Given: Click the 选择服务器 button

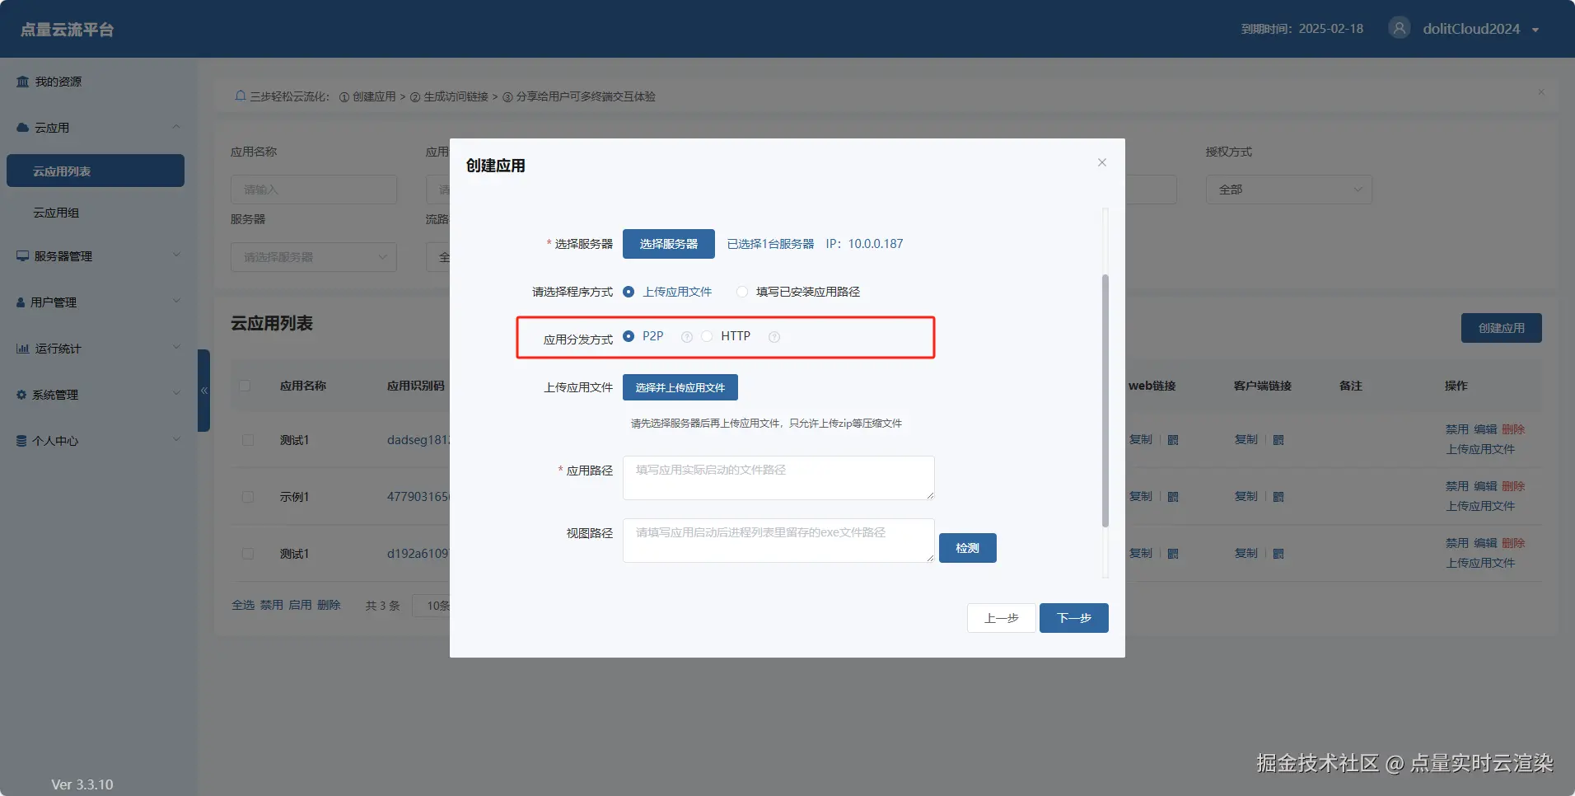Looking at the screenshot, I should [669, 244].
